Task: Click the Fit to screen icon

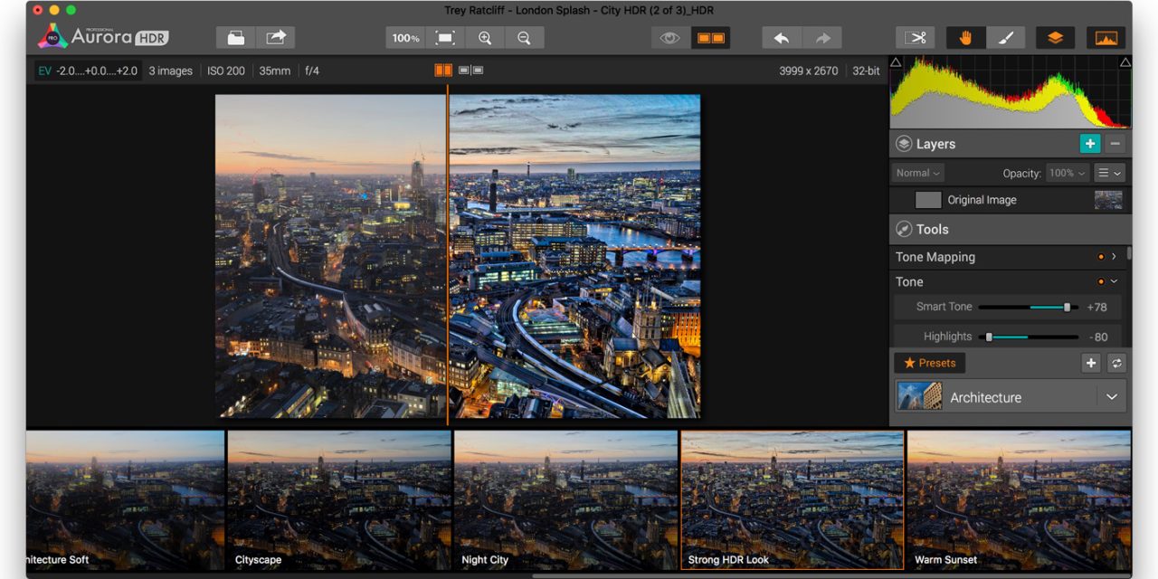Action: click(x=444, y=37)
